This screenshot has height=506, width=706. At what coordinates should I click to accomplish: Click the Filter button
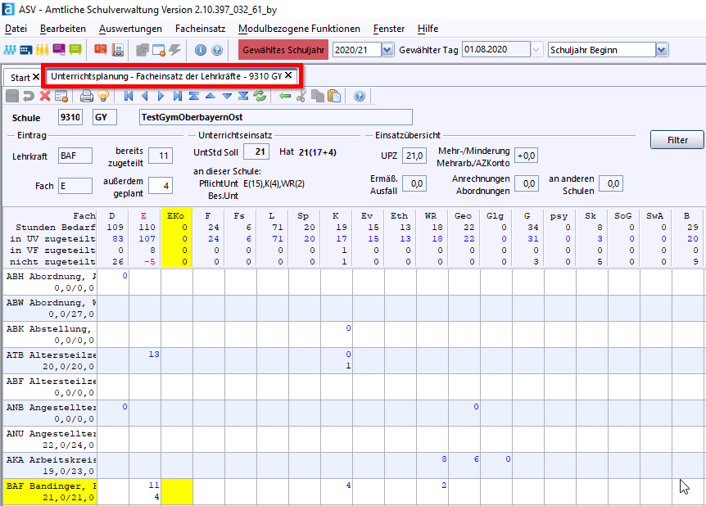click(x=677, y=140)
